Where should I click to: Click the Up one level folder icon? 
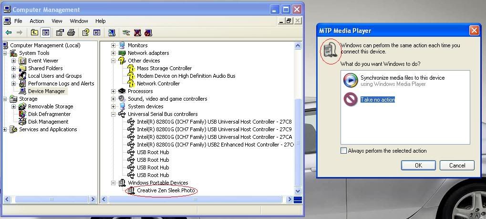click(34, 32)
